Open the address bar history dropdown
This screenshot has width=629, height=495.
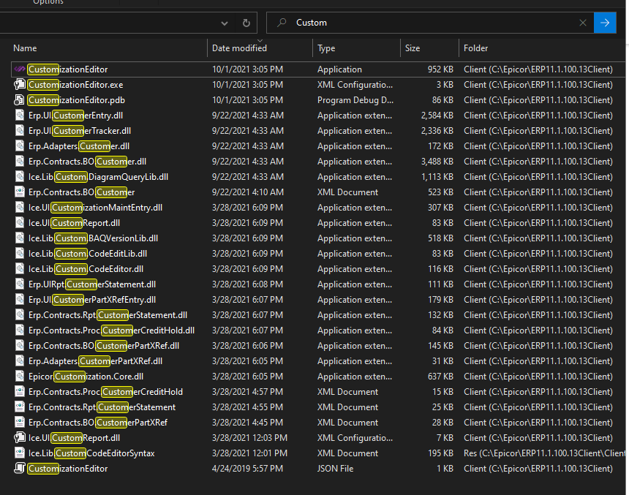click(225, 23)
